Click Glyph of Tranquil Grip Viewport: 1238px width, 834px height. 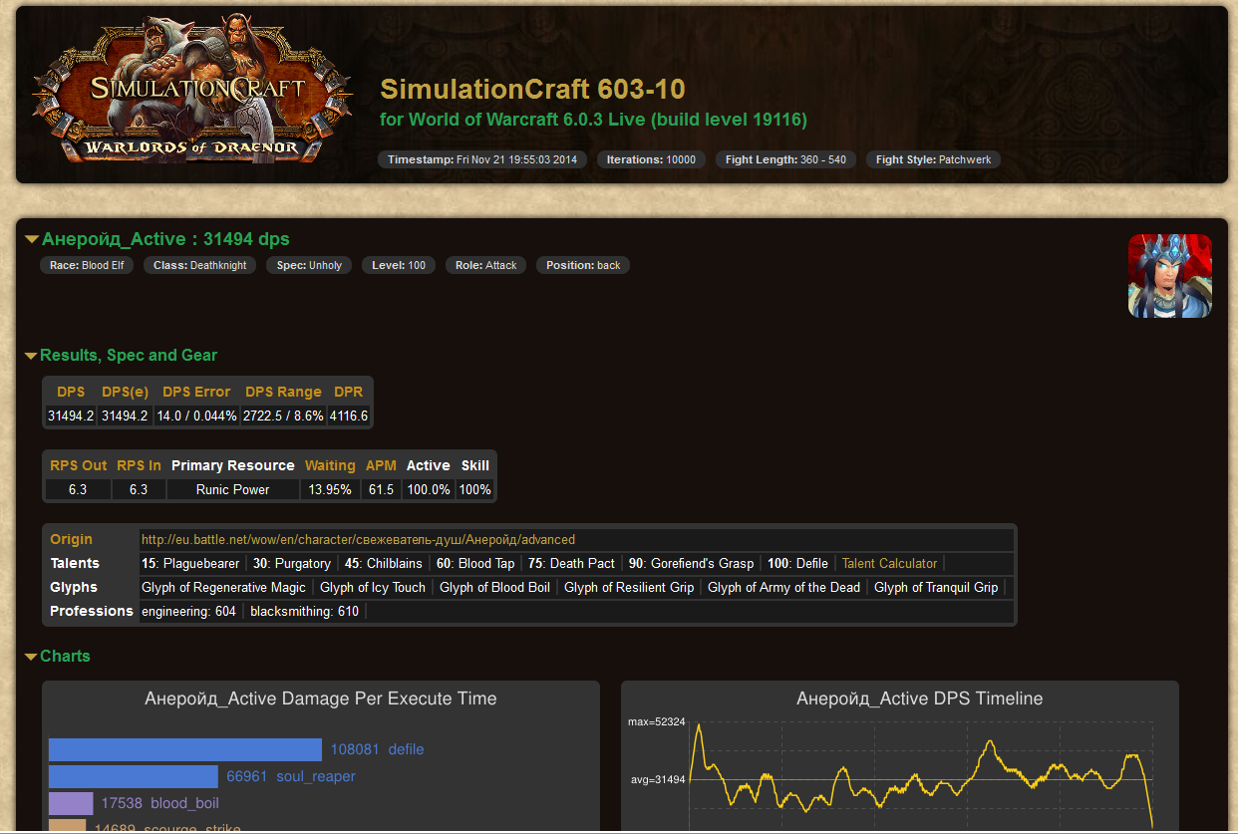coord(936,587)
